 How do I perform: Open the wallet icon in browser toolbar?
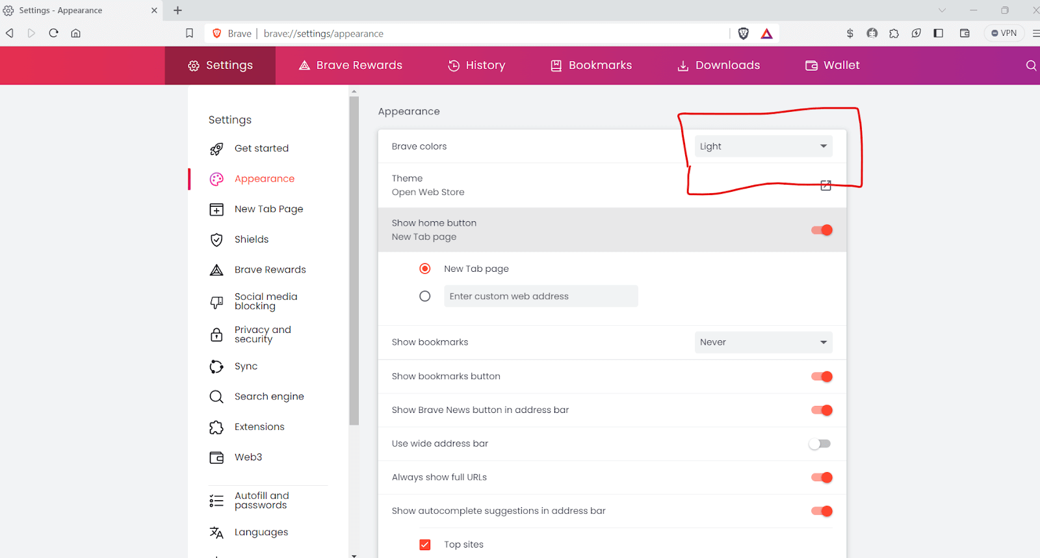pyautogui.click(x=965, y=33)
